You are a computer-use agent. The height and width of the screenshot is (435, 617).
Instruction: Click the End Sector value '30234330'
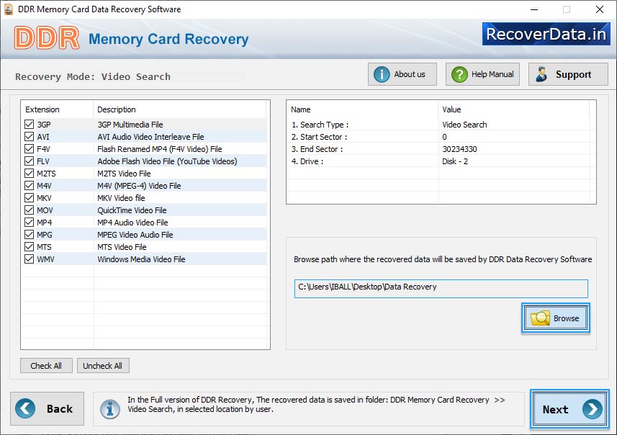click(459, 149)
